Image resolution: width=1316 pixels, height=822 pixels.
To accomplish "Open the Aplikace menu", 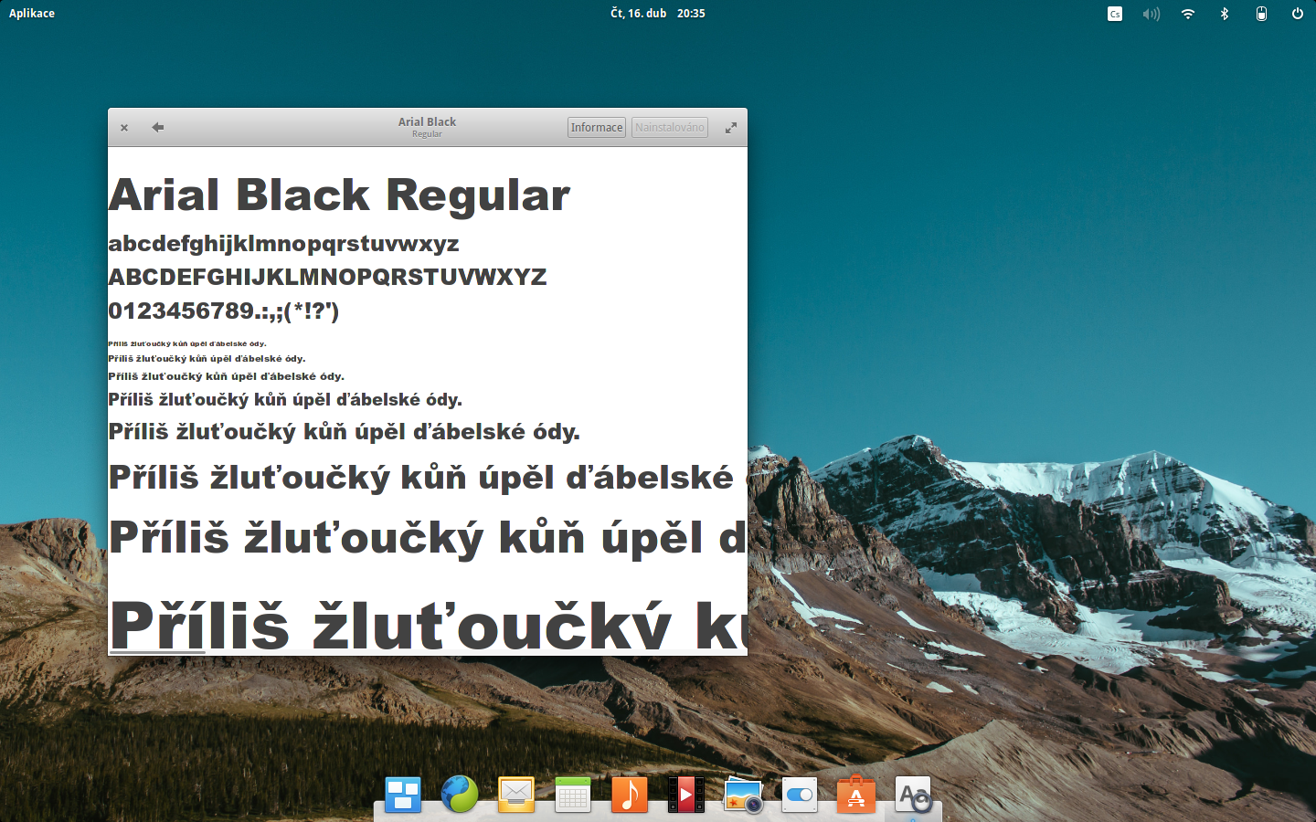I will coord(31,13).
